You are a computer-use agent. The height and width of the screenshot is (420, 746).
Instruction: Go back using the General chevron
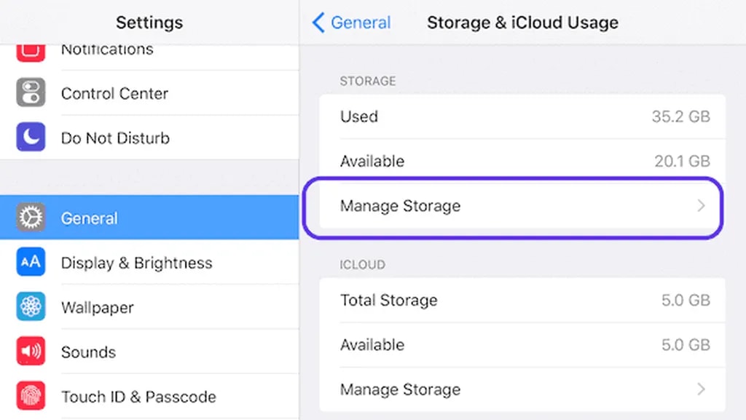coord(318,23)
